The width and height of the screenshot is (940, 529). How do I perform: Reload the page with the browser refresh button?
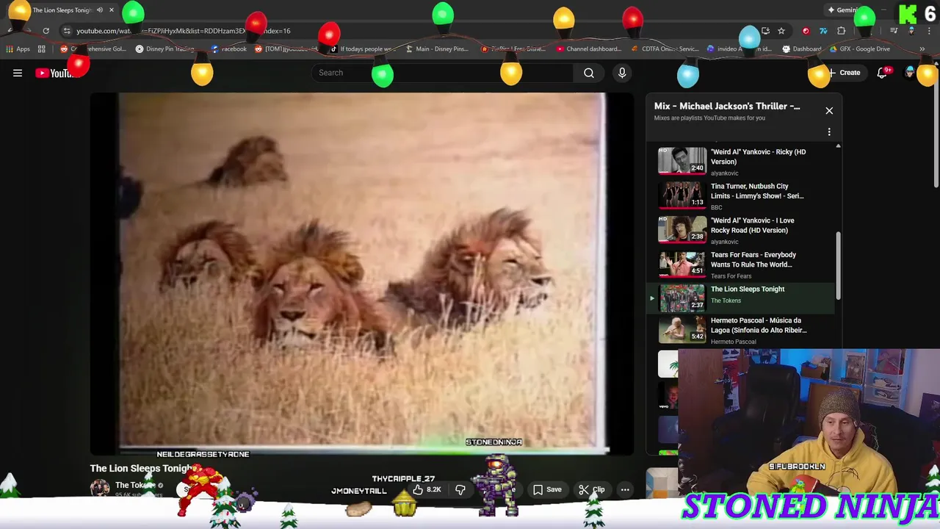pos(46,31)
